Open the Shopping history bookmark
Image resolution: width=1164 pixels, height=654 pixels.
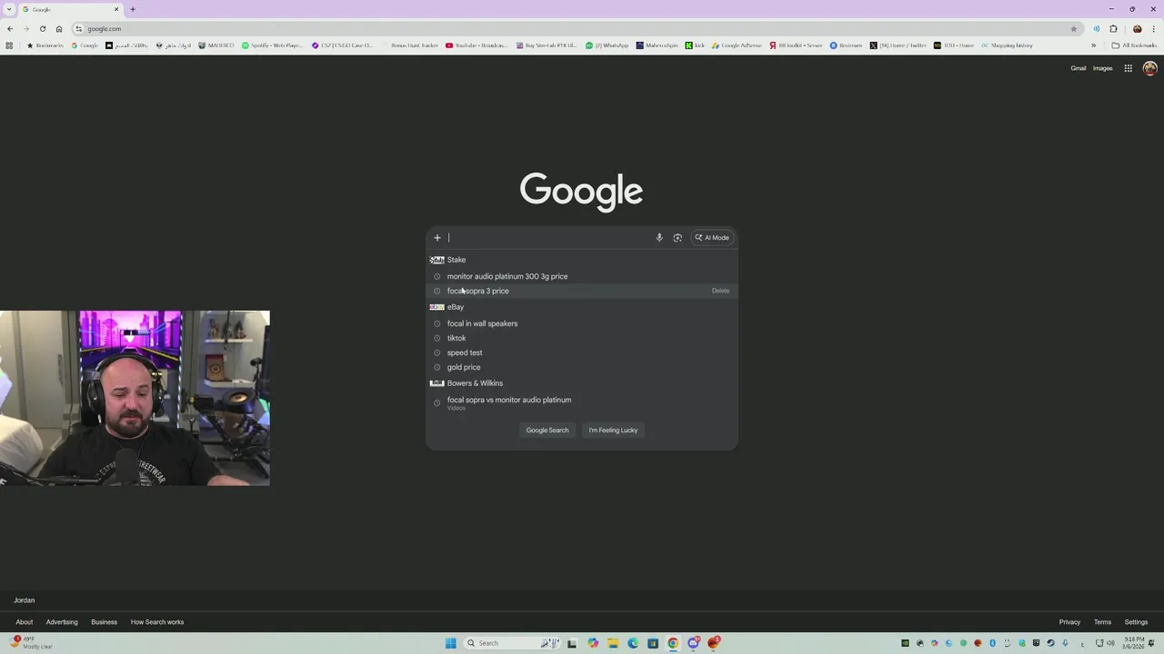coord(1007,45)
